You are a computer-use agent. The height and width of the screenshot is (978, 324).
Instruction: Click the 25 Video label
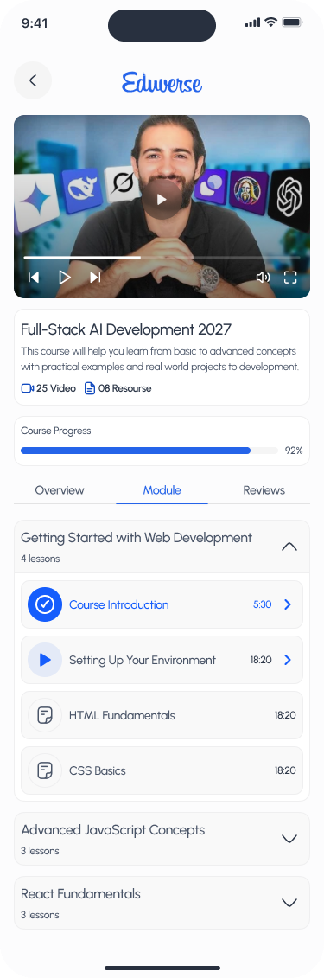point(56,388)
